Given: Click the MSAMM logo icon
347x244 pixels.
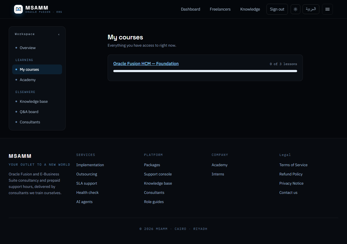Looking at the screenshot, I should pos(18,9).
